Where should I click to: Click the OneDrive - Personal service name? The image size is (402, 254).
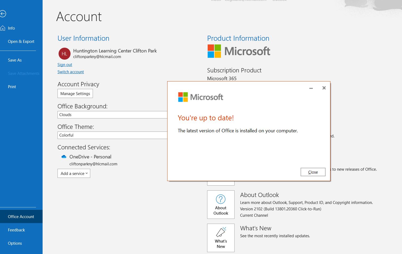[x=90, y=157]
